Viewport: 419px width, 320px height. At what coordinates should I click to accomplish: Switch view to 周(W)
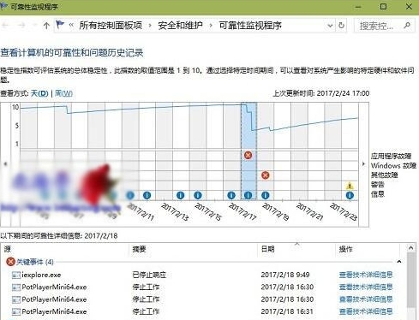(x=63, y=93)
